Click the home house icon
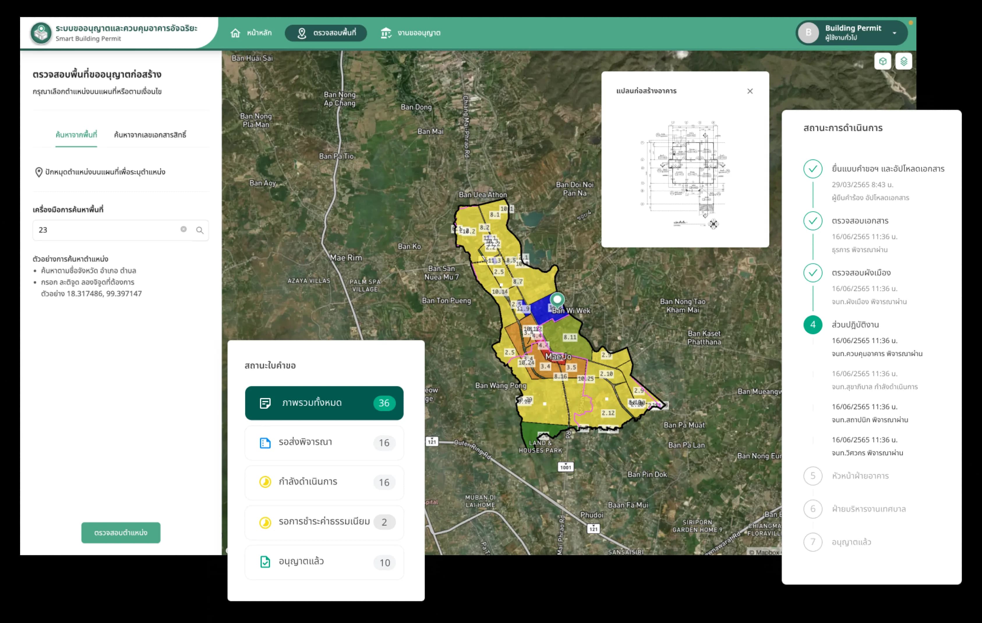The width and height of the screenshot is (982, 623). pos(235,33)
